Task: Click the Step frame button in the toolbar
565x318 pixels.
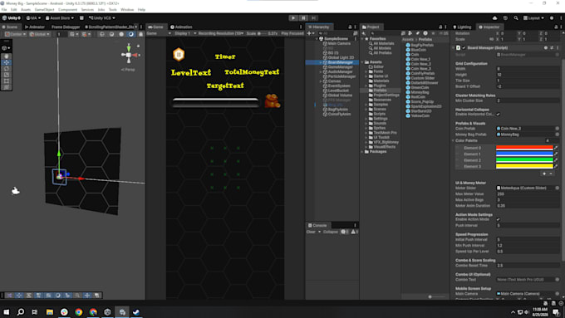Action: click(313, 18)
